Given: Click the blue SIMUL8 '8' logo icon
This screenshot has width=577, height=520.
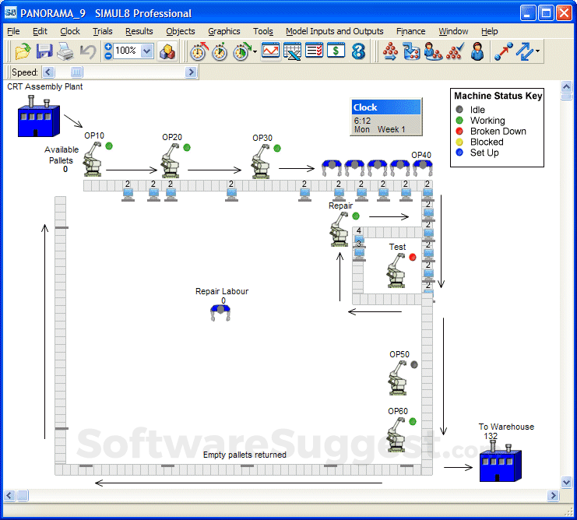Looking at the screenshot, I should click(358, 52).
